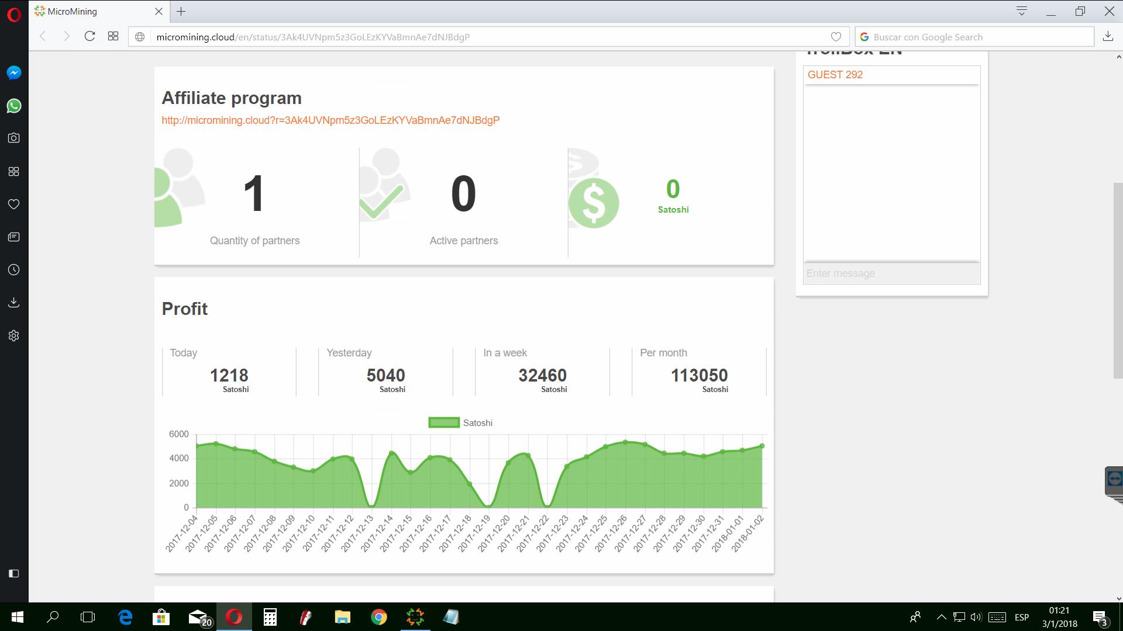
Task: Open settings gear in sidebar
Action: pos(14,336)
